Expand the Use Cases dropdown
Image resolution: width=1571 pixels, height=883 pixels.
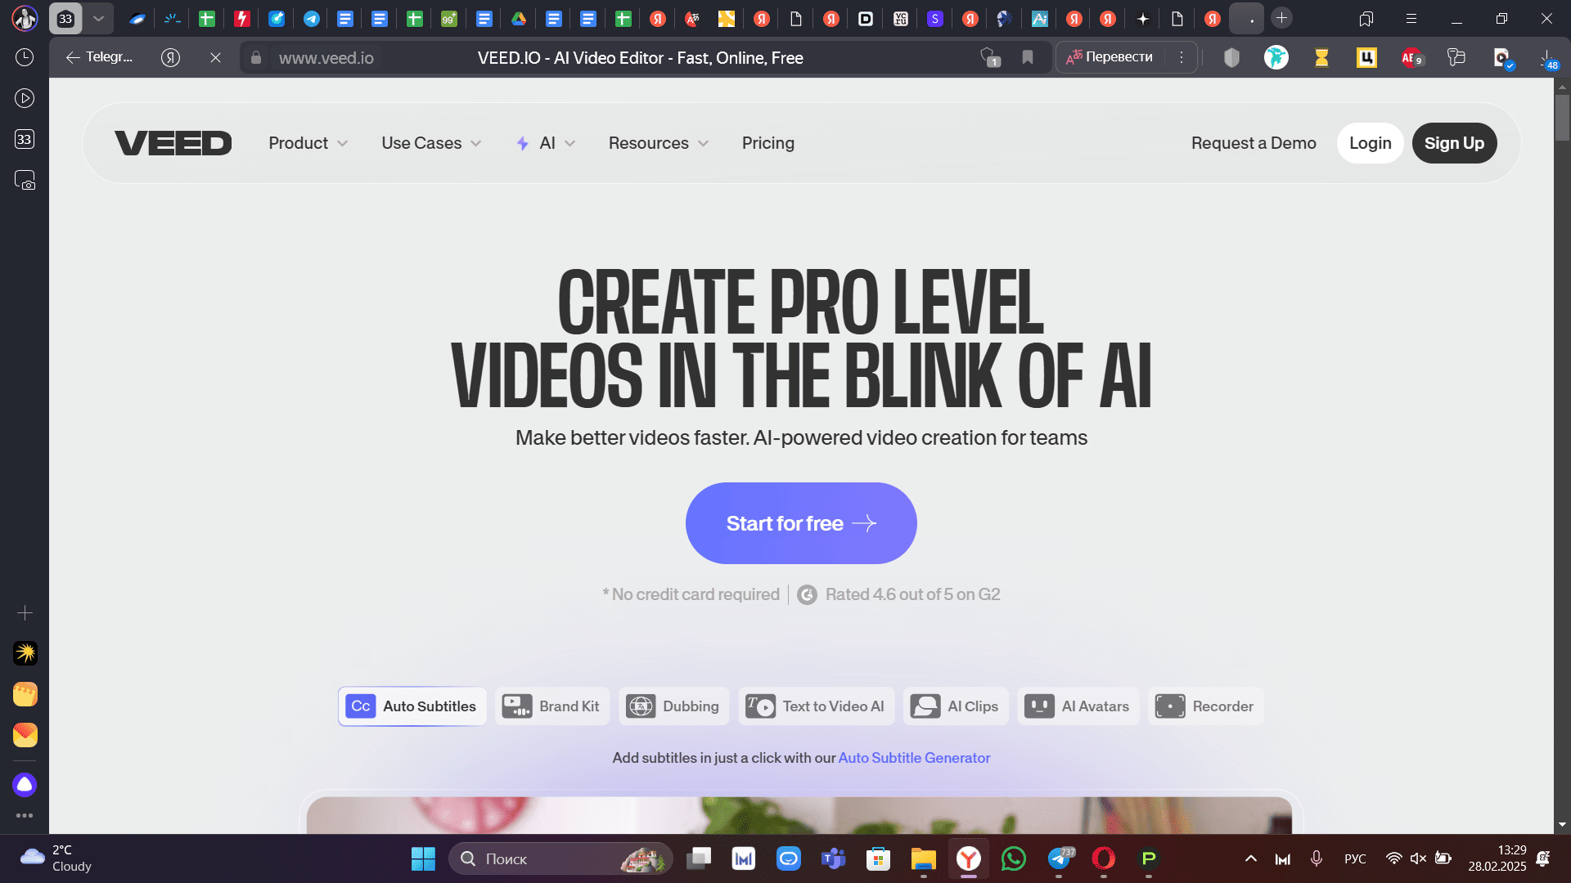point(430,143)
